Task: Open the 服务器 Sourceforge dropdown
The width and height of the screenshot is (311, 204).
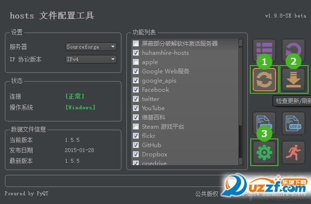Action: pyautogui.click(x=91, y=47)
